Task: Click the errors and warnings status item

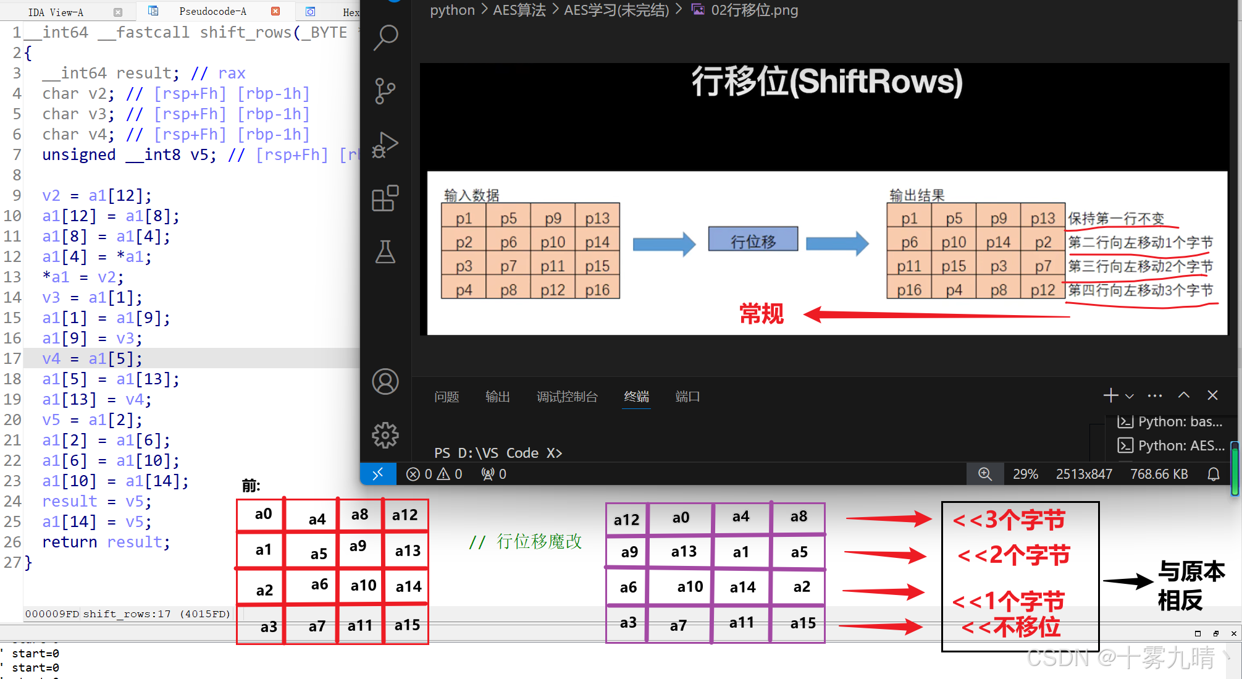Action: [x=434, y=474]
